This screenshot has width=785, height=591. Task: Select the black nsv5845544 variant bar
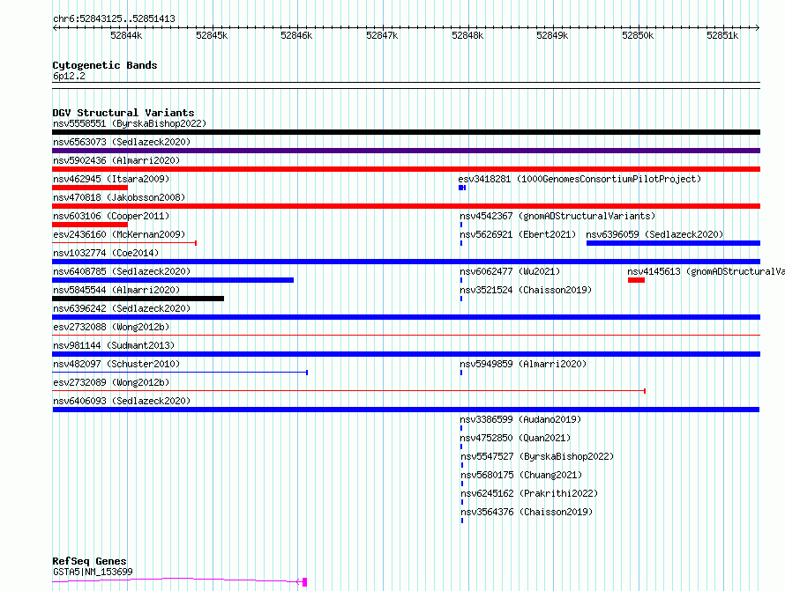138,299
